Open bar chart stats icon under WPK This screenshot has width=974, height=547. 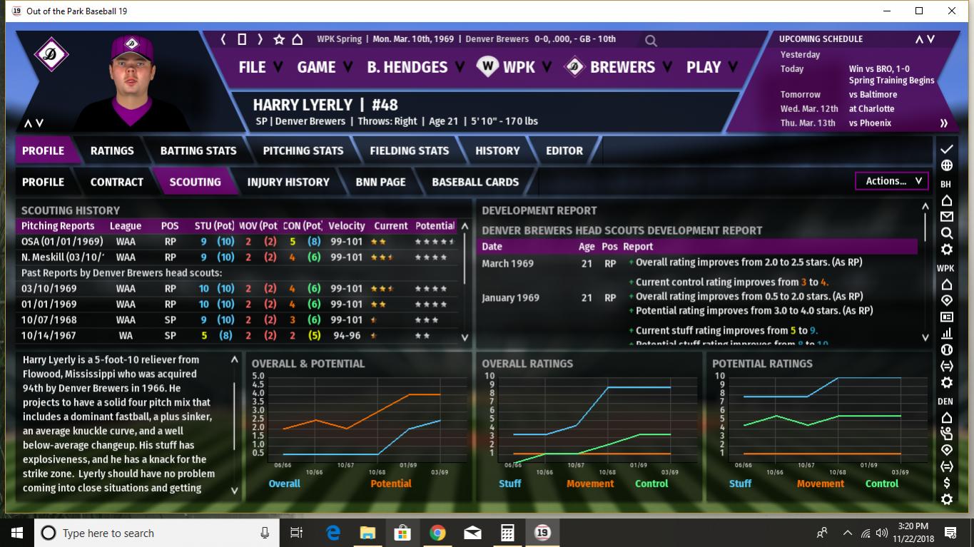point(946,333)
